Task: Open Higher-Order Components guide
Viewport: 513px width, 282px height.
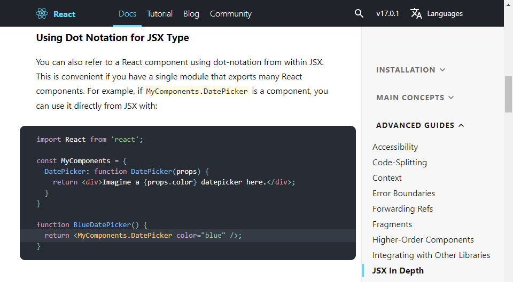Action: (423, 240)
